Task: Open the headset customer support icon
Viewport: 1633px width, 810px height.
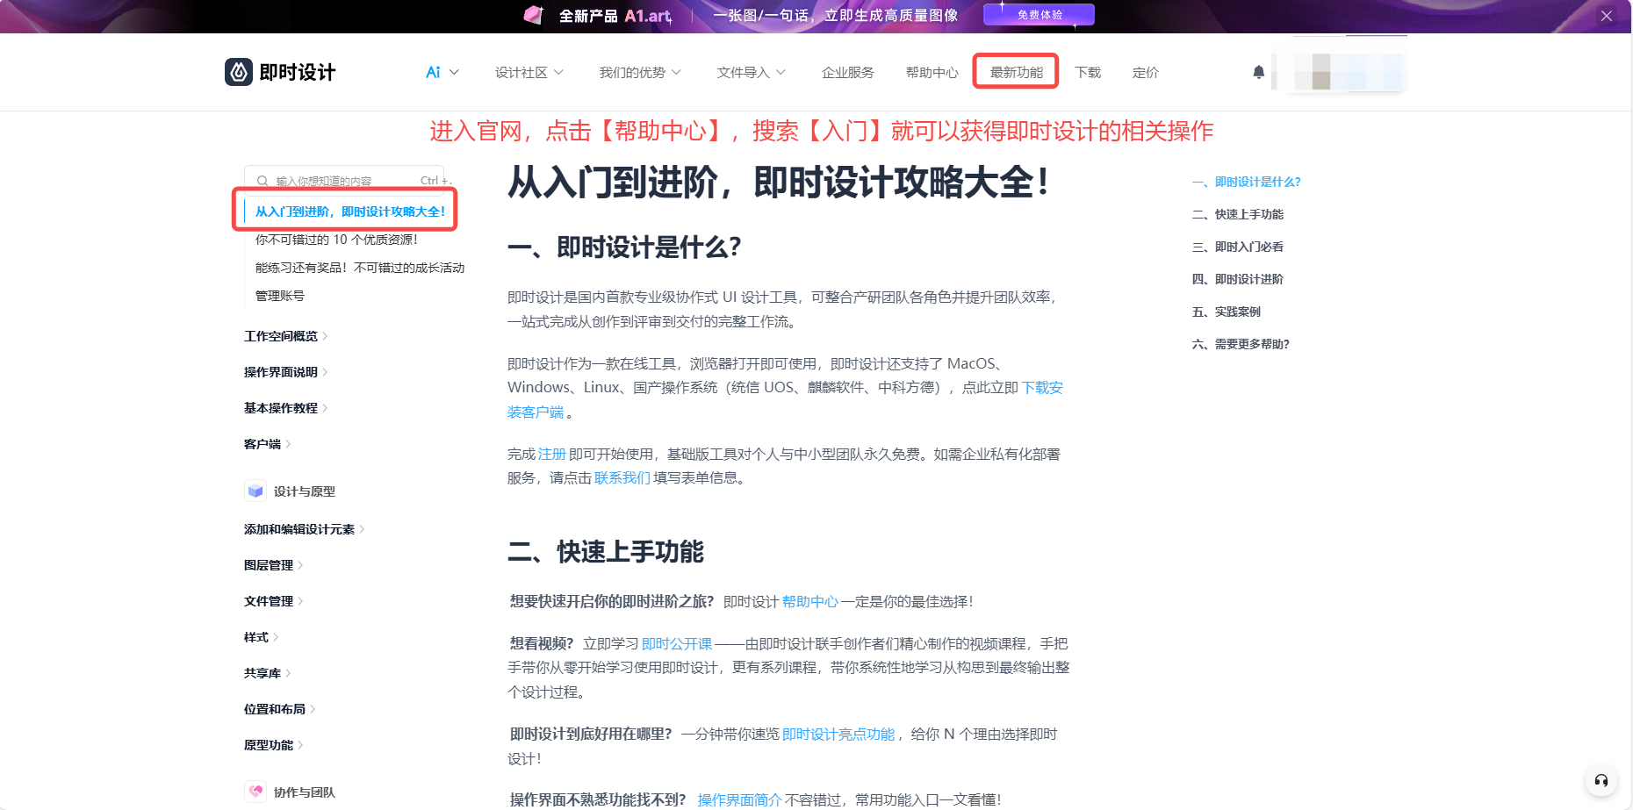Action: pyautogui.click(x=1601, y=780)
